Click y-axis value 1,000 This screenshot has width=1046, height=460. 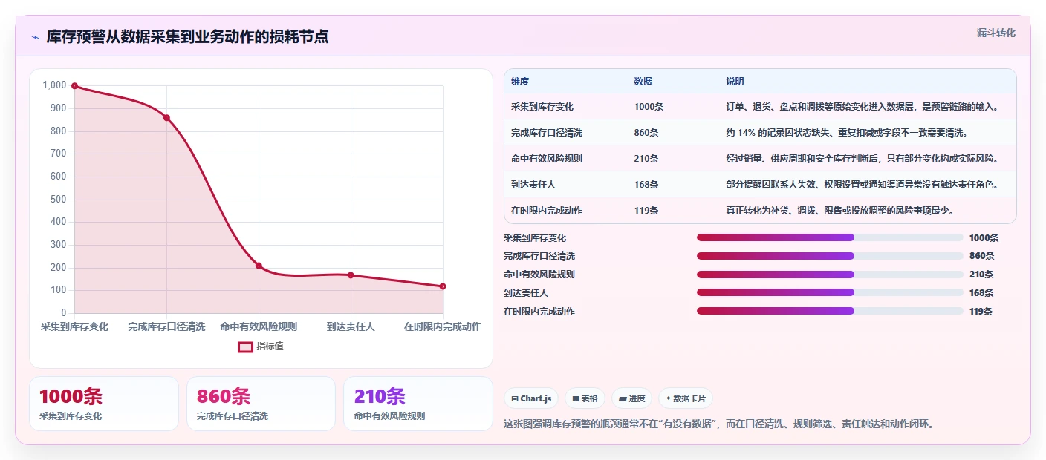click(x=54, y=85)
